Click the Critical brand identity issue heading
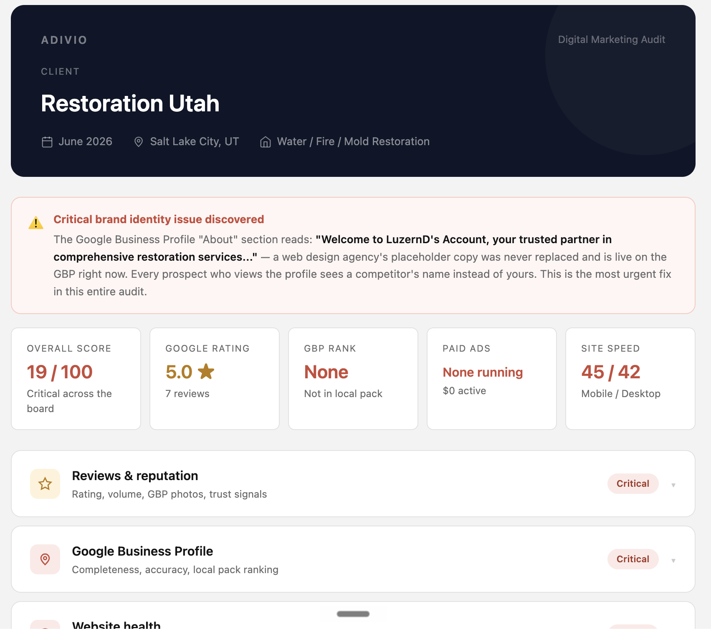The height and width of the screenshot is (629, 711). 159,219
